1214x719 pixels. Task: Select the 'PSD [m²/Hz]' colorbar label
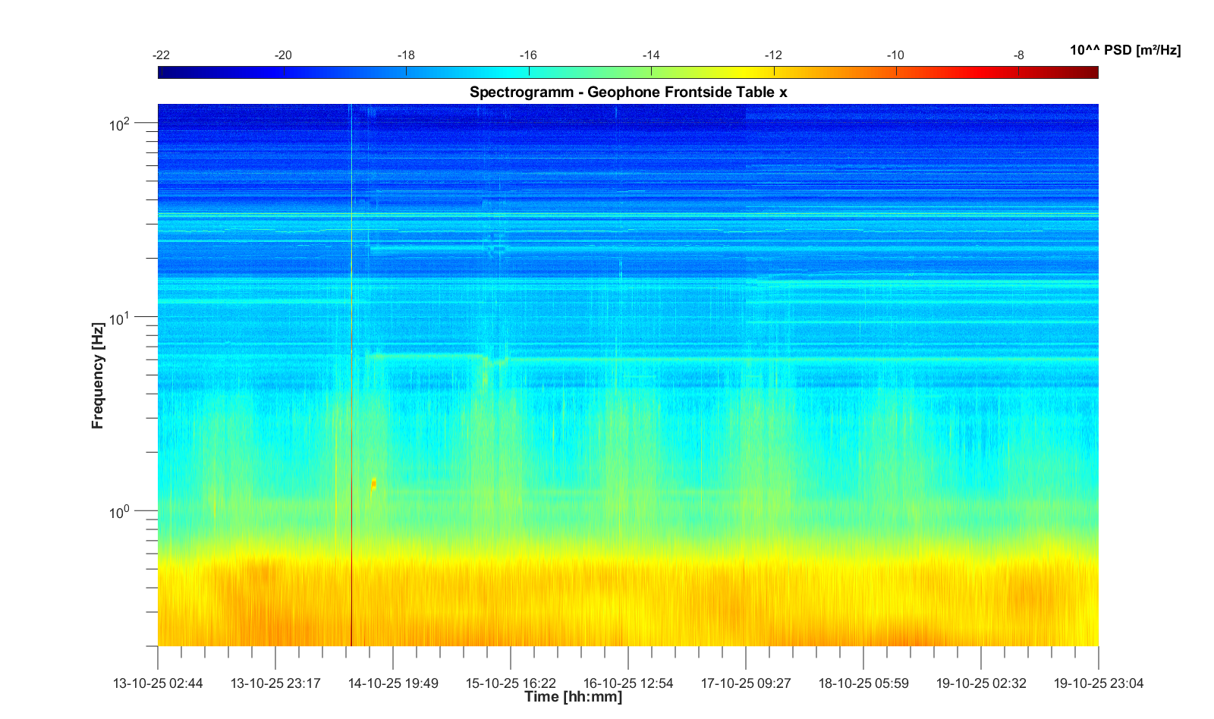click(x=1124, y=50)
